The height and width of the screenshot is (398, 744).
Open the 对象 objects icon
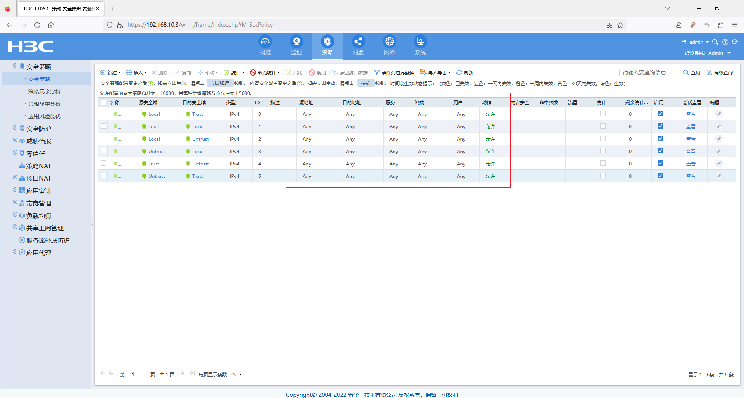358,41
